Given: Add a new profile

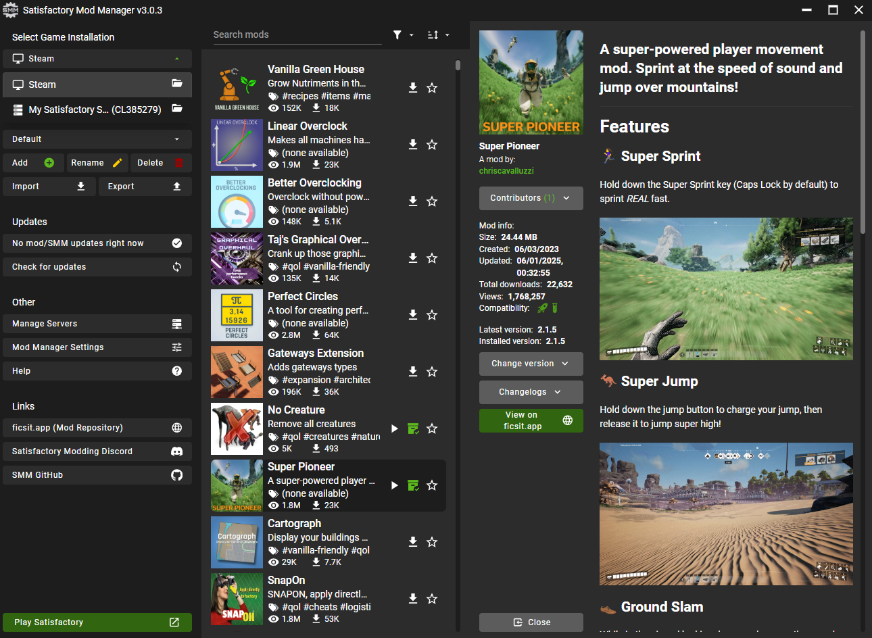Looking at the screenshot, I should (x=33, y=163).
